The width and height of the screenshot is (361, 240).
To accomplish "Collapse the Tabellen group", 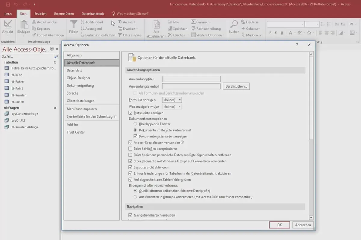I will [55, 62].
